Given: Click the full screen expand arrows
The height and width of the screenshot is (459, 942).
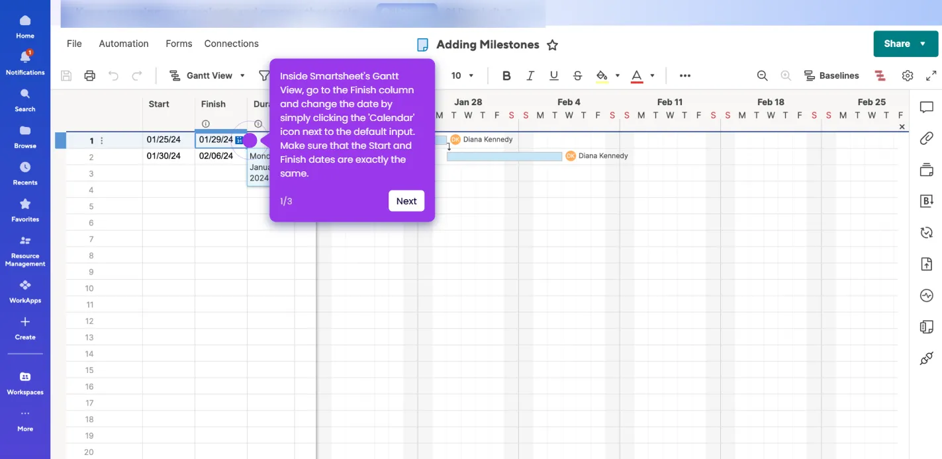Looking at the screenshot, I should click(931, 75).
